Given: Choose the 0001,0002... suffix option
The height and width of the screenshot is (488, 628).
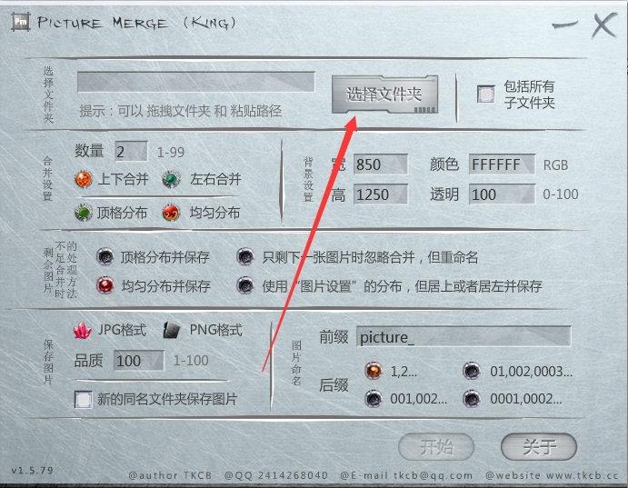Looking at the screenshot, I should (x=472, y=399).
